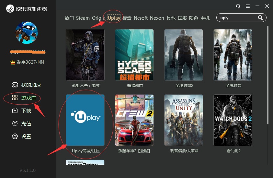Switch to the 国服 tab

[182, 18]
